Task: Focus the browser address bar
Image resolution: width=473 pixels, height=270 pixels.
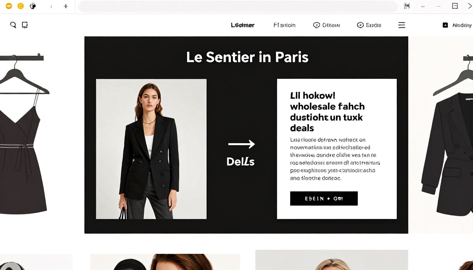Action: [238, 6]
